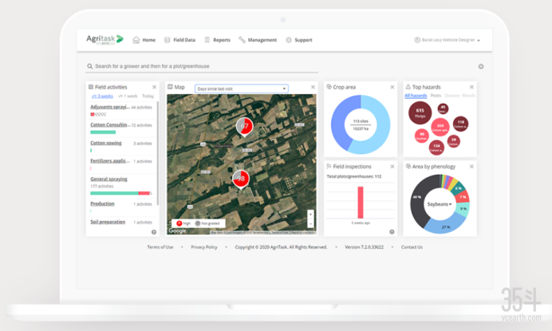Click the user avatar icon
Viewport: 552px width, 331px height.
417,40
